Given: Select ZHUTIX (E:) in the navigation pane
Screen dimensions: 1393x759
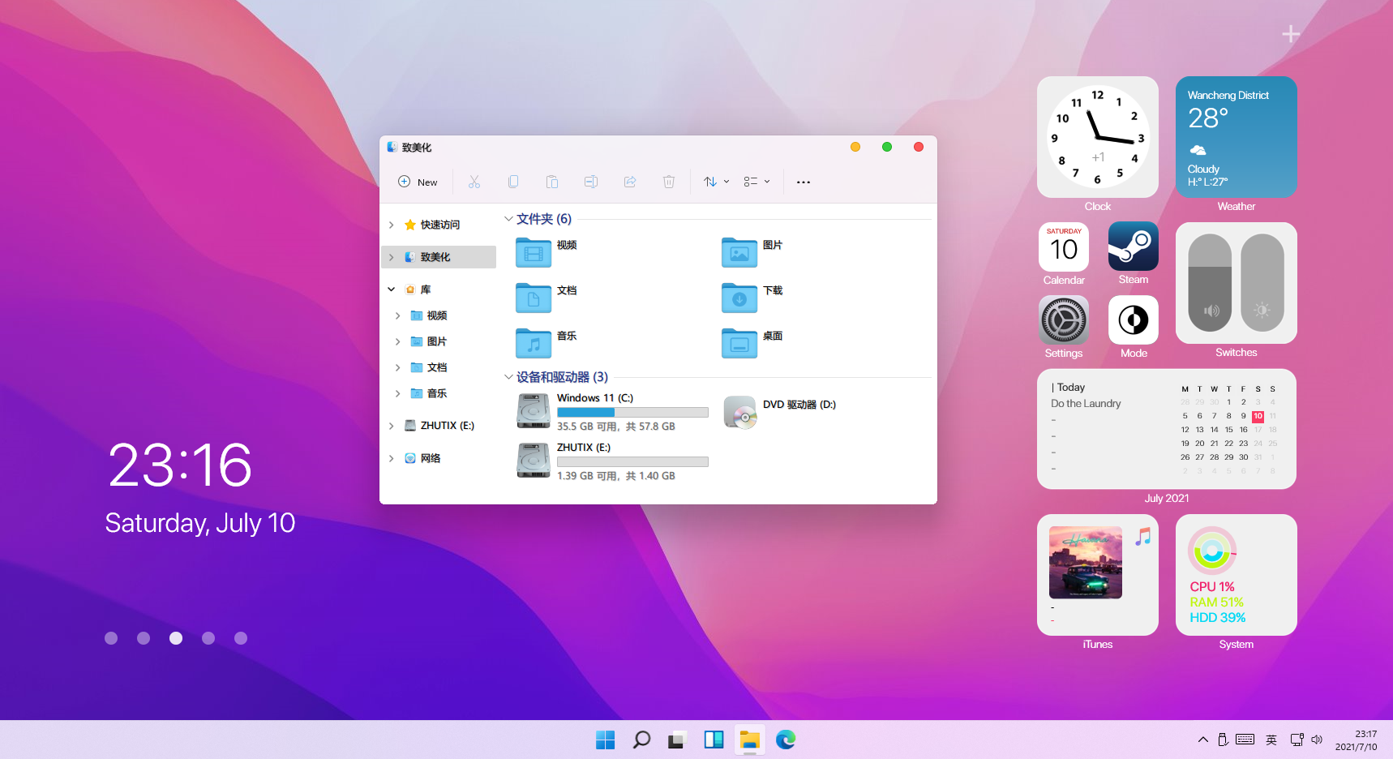Looking at the screenshot, I should coord(447,426).
